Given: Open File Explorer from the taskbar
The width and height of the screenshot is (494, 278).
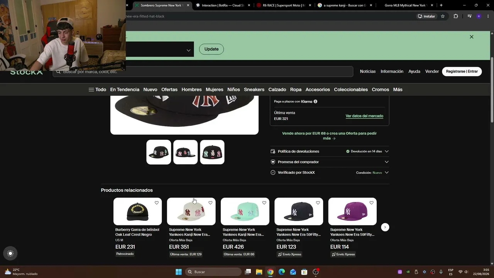Looking at the screenshot, I should pyautogui.click(x=259, y=272).
